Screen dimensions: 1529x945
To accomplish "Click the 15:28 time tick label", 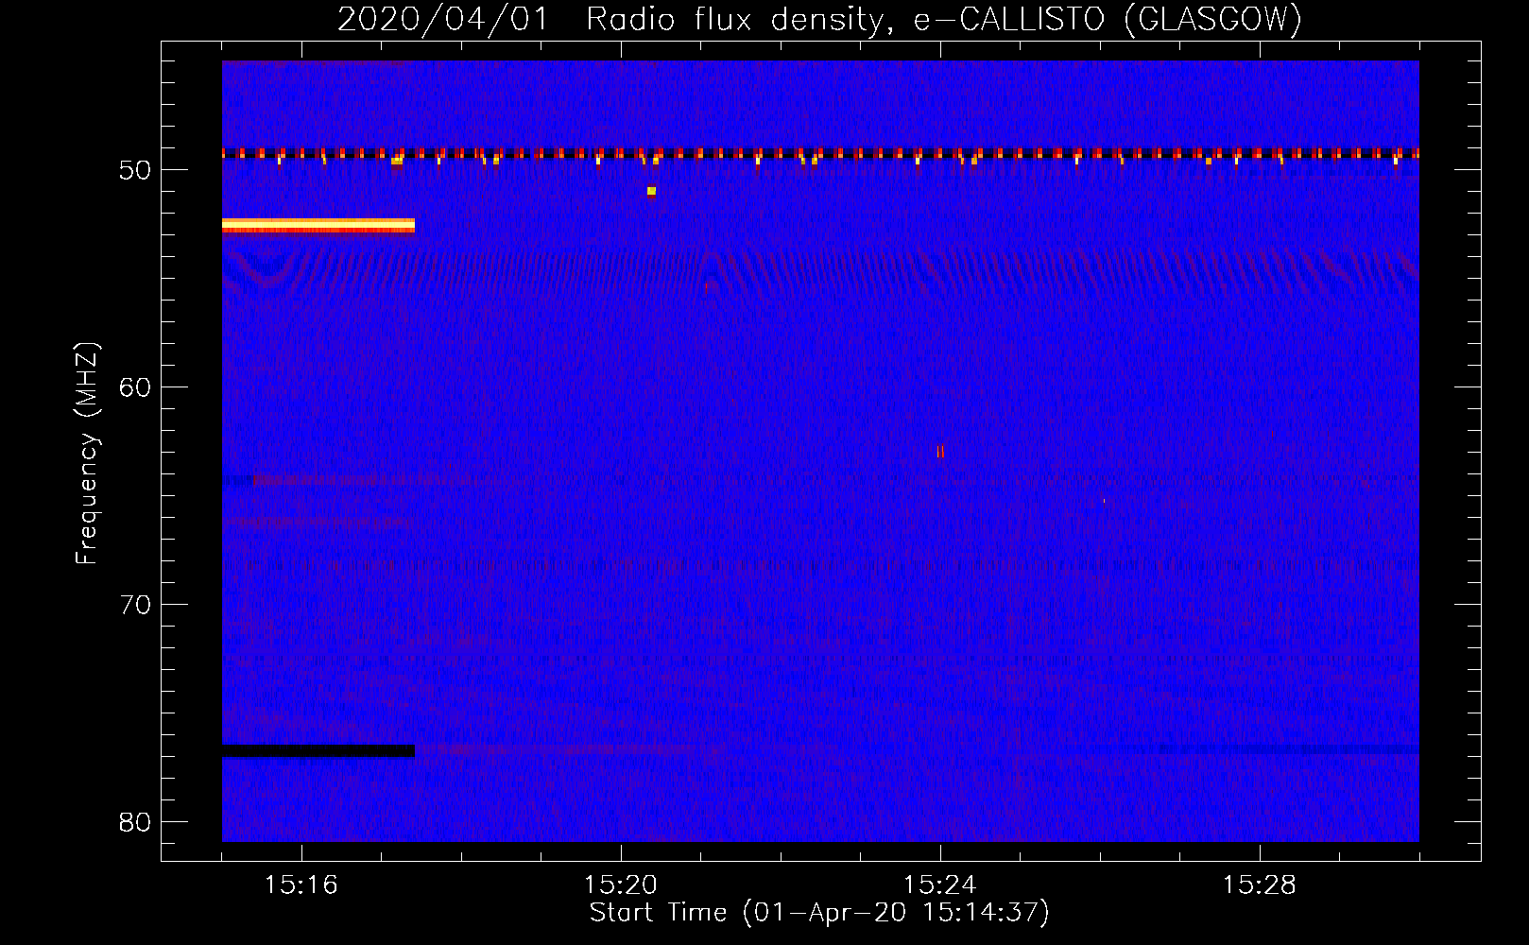I will (1260, 885).
